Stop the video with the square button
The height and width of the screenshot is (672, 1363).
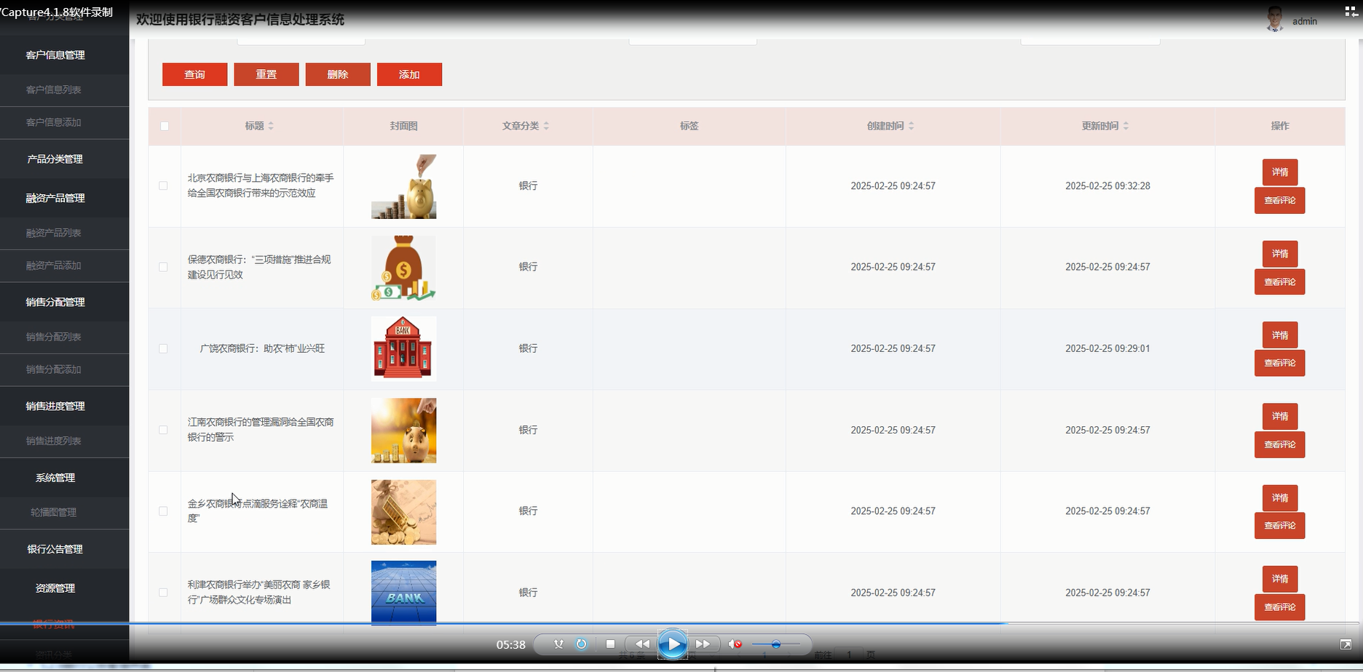coord(610,644)
